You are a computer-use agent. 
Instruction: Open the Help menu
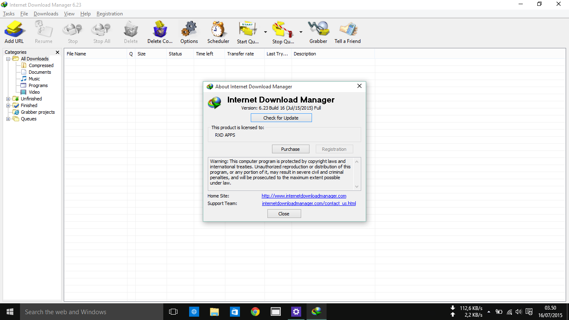85,14
